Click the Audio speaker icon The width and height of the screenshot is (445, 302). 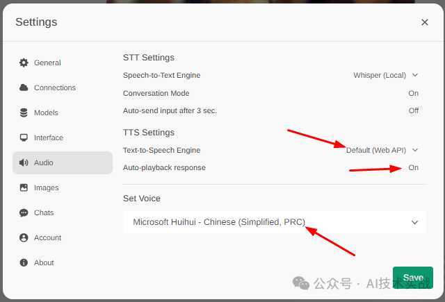(24, 162)
